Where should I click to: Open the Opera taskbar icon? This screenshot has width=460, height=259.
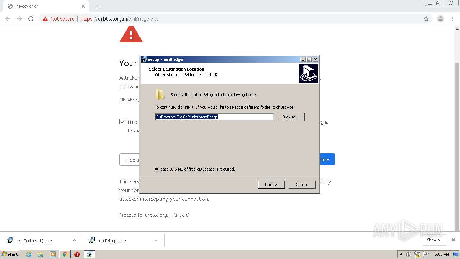[x=77, y=254]
